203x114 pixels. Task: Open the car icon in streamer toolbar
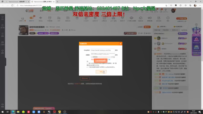[113, 18]
